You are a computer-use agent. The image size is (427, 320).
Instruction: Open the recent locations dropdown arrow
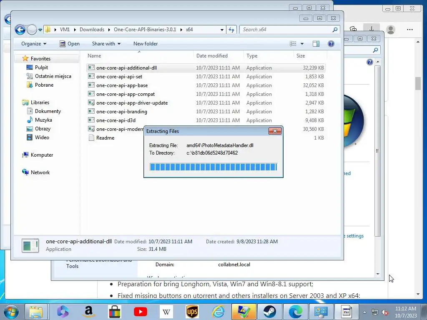(x=40, y=30)
